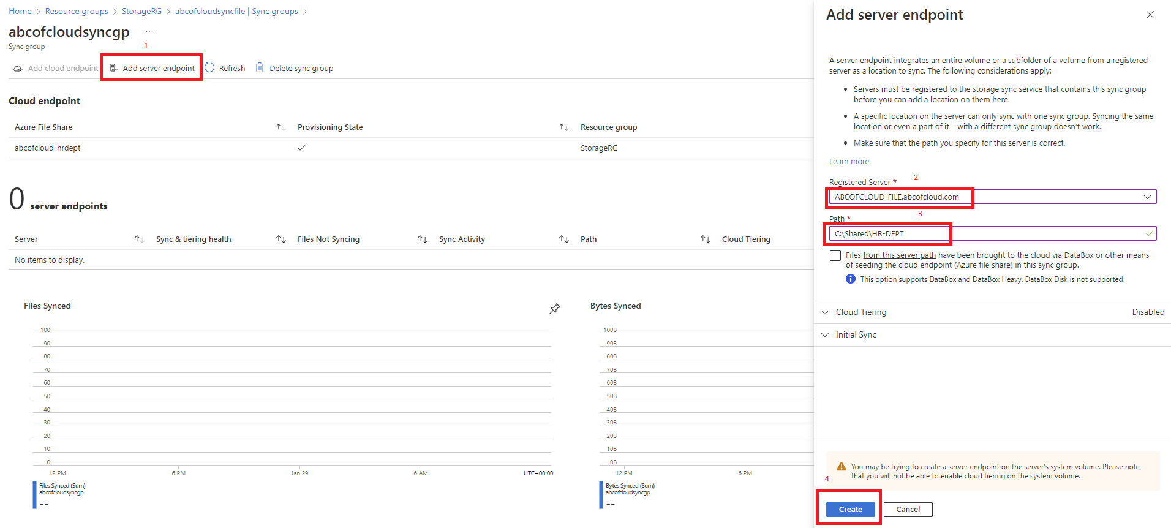
Task: Sort by Provisioning State column arrows
Action: 563,127
